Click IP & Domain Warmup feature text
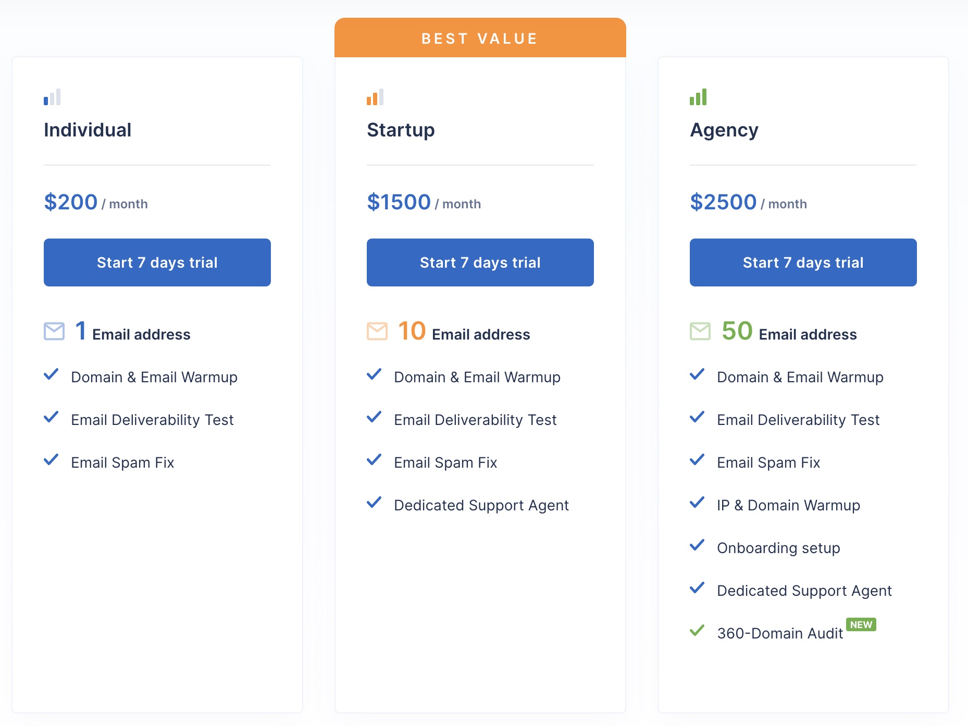Image resolution: width=968 pixels, height=726 pixels. pyautogui.click(x=788, y=505)
